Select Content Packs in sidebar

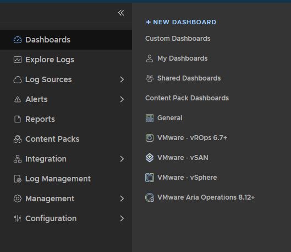66,139
